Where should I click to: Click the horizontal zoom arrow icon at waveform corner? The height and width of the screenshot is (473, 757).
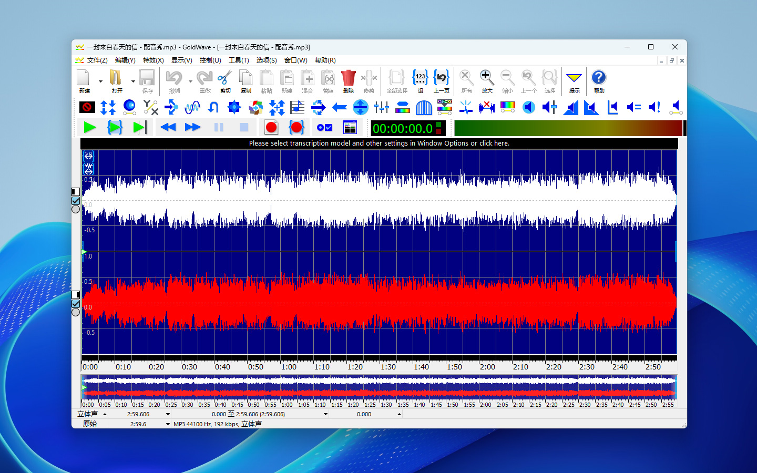[x=88, y=156]
